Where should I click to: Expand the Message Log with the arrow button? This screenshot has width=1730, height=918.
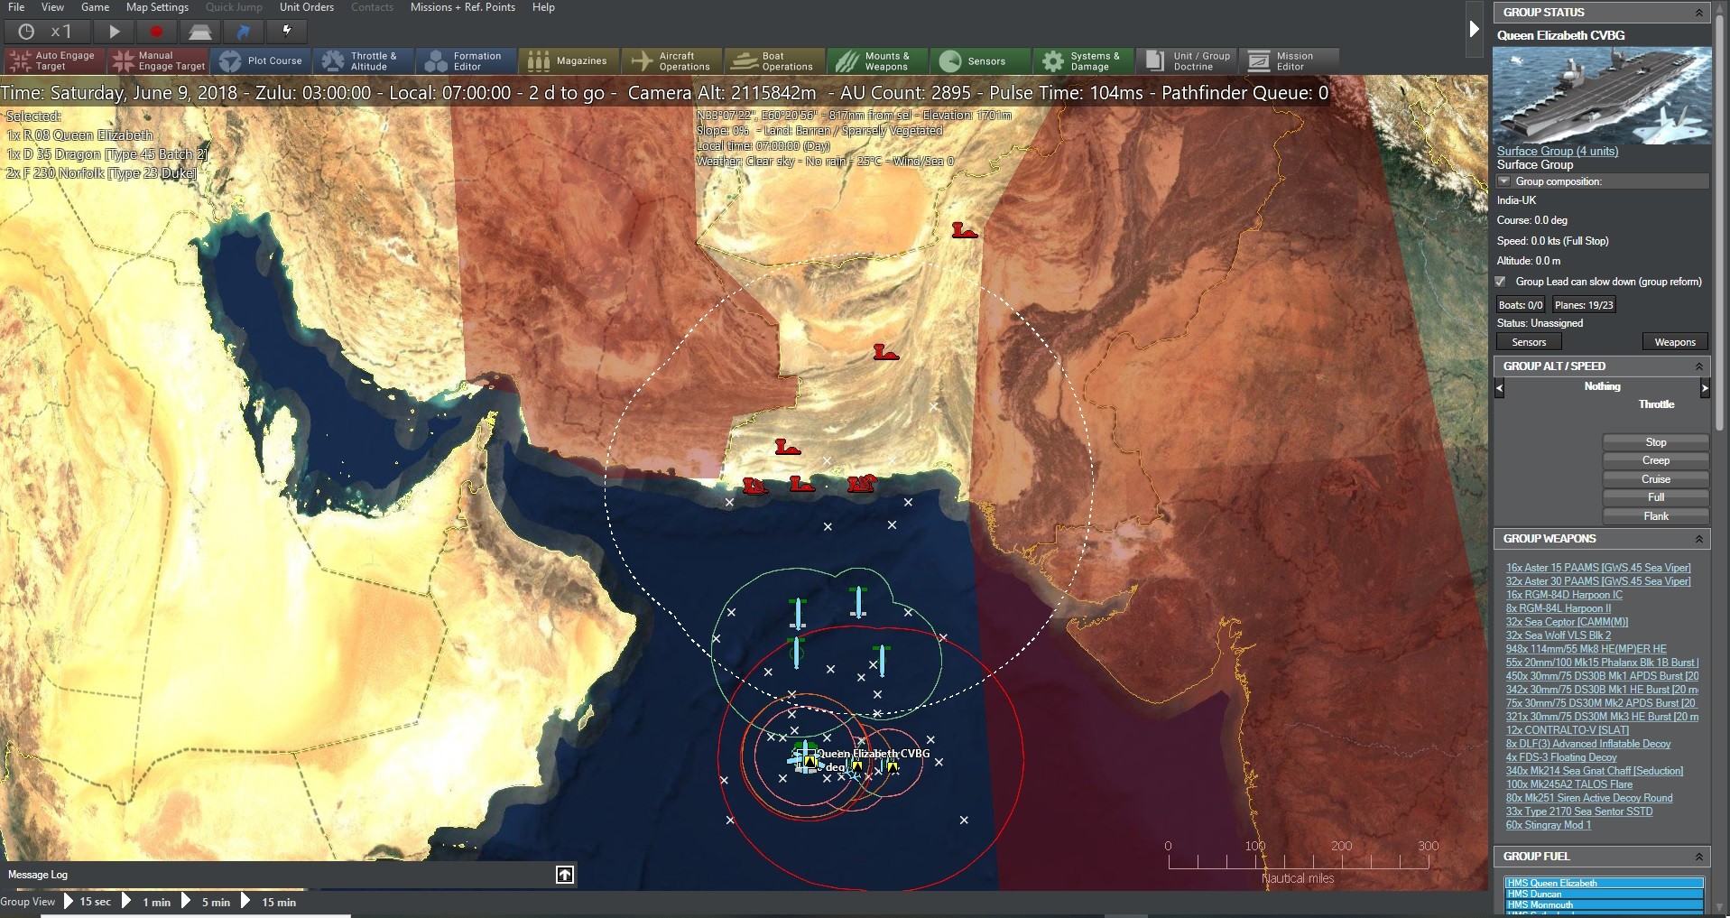tap(565, 874)
